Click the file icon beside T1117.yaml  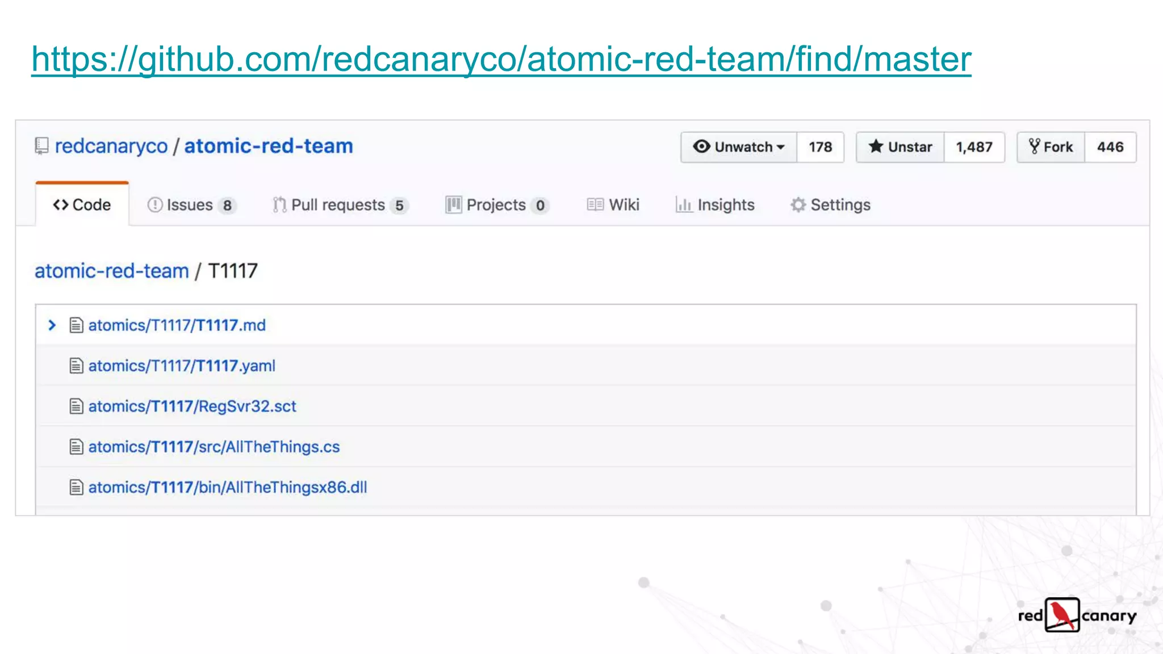point(76,366)
